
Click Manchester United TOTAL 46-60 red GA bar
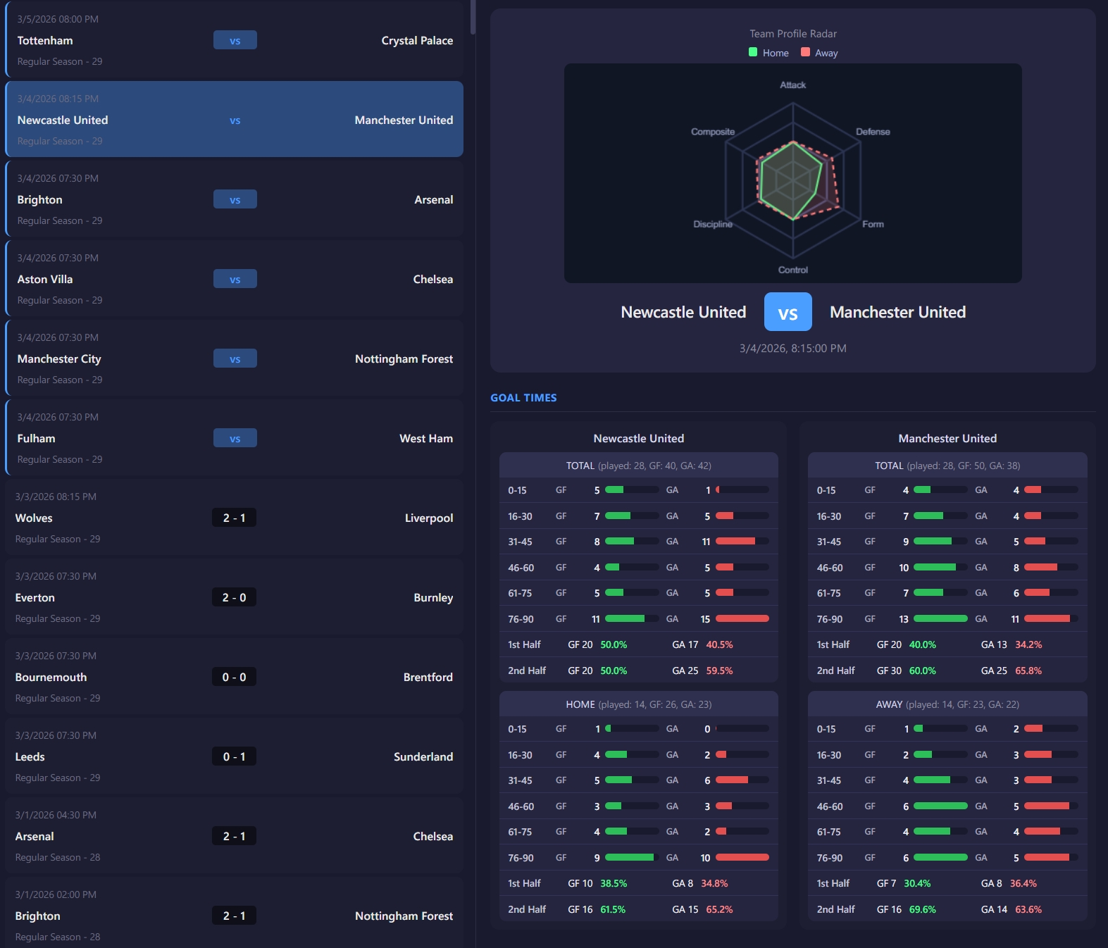pyautogui.click(x=1040, y=567)
